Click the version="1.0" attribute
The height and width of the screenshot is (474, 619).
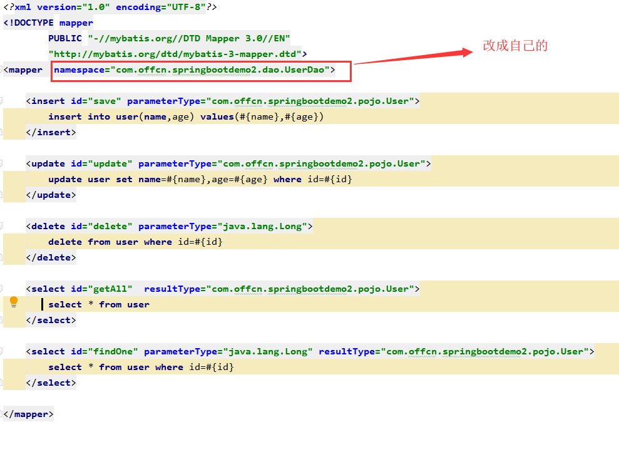73,7
